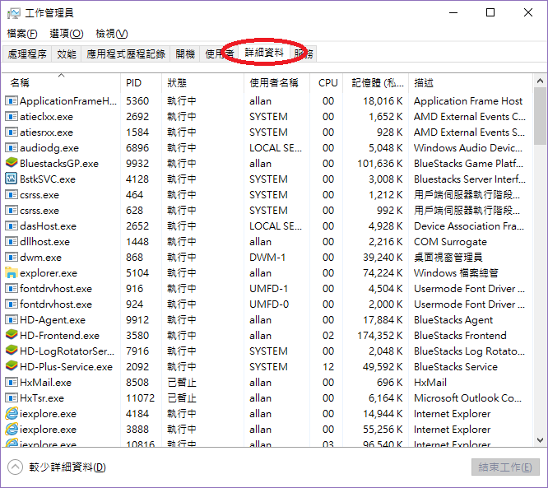Image resolution: width=548 pixels, height=488 pixels.
Task: Open the 檢視(V) menu
Action: pyautogui.click(x=112, y=34)
